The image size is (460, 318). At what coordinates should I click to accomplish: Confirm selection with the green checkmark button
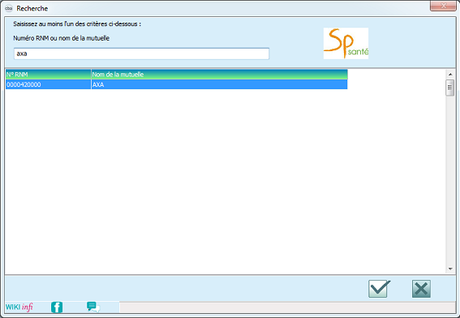[x=379, y=289]
